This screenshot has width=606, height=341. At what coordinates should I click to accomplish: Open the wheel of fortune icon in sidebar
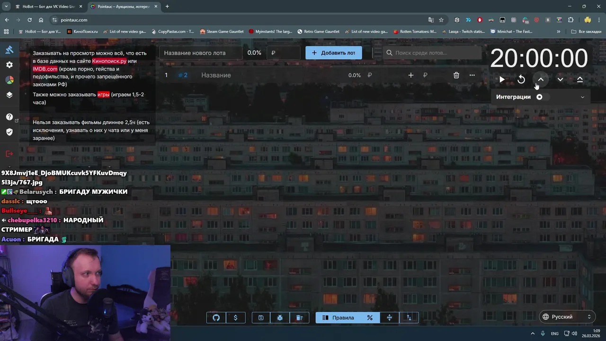coord(9,80)
